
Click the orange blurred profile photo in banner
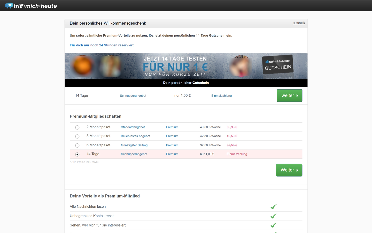coord(83,66)
